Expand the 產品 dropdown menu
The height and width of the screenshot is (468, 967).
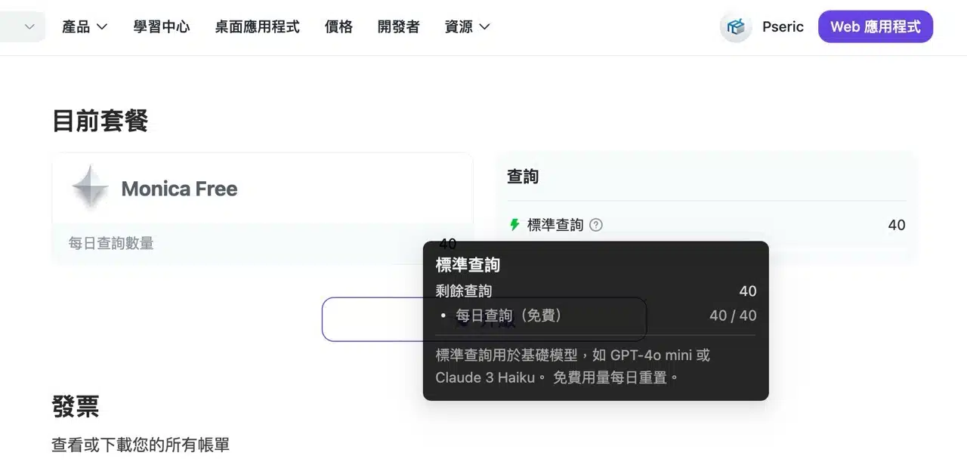[x=85, y=27]
